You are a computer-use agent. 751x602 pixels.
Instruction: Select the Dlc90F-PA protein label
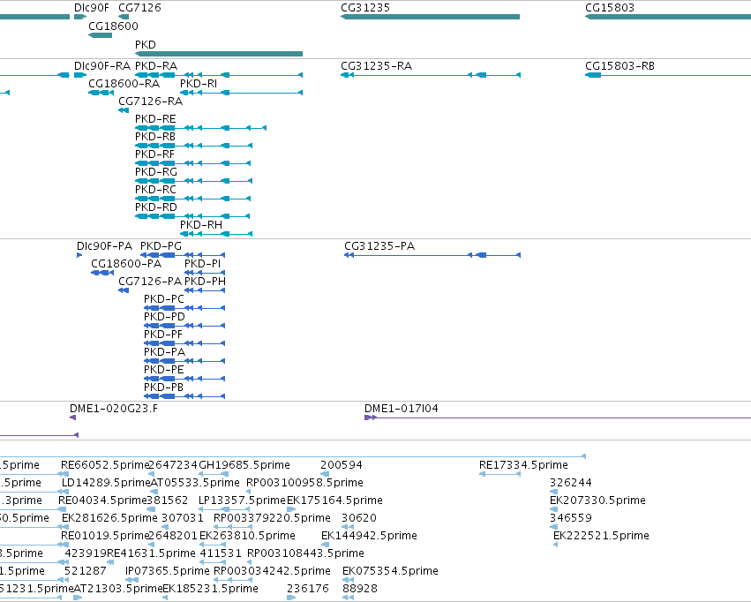coord(104,245)
